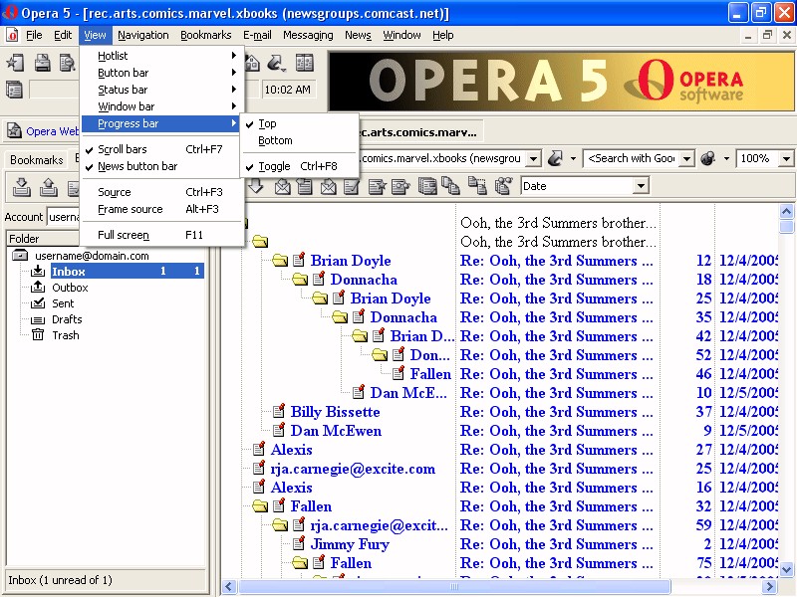
Task: Click the Trash bin folder icon
Action: click(x=38, y=335)
